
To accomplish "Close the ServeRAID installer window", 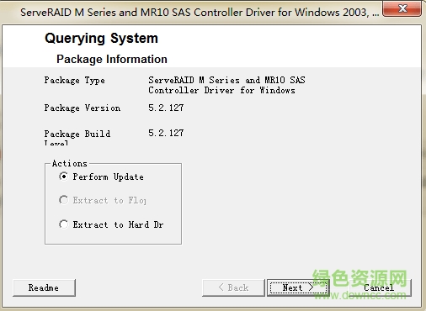I will coord(402,8).
